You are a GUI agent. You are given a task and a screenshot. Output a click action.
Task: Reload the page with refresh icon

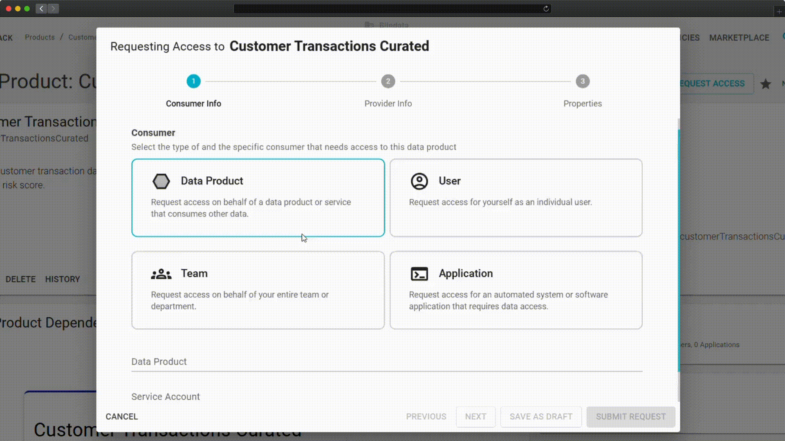546,9
